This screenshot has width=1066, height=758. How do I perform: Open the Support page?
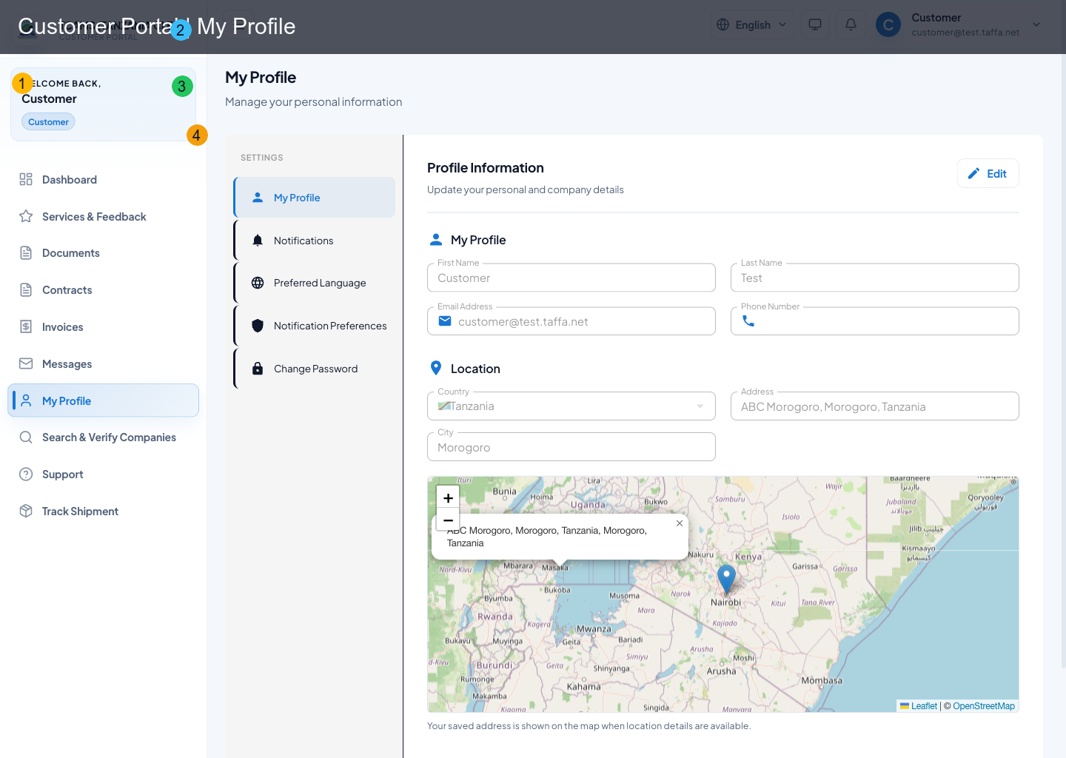[103, 474]
